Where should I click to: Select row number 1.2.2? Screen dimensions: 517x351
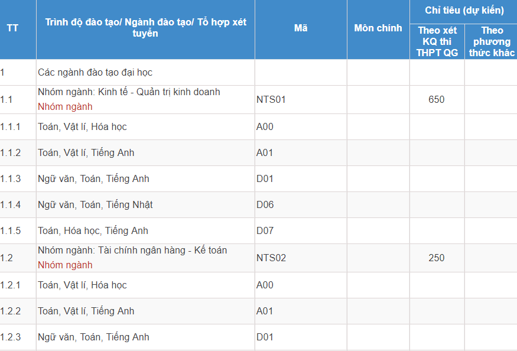coord(11,311)
